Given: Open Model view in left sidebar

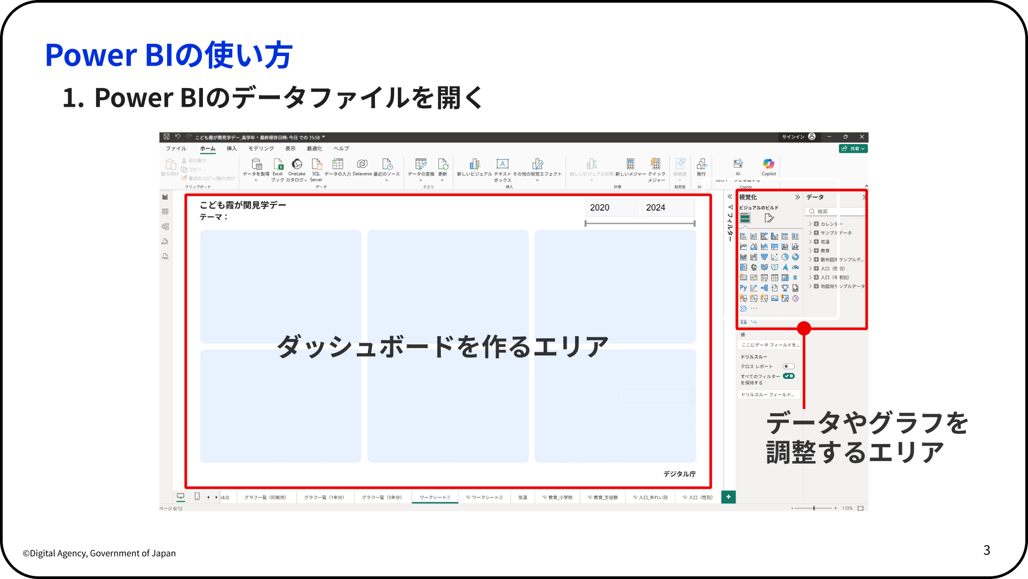Looking at the screenshot, I should coord(165,227).
